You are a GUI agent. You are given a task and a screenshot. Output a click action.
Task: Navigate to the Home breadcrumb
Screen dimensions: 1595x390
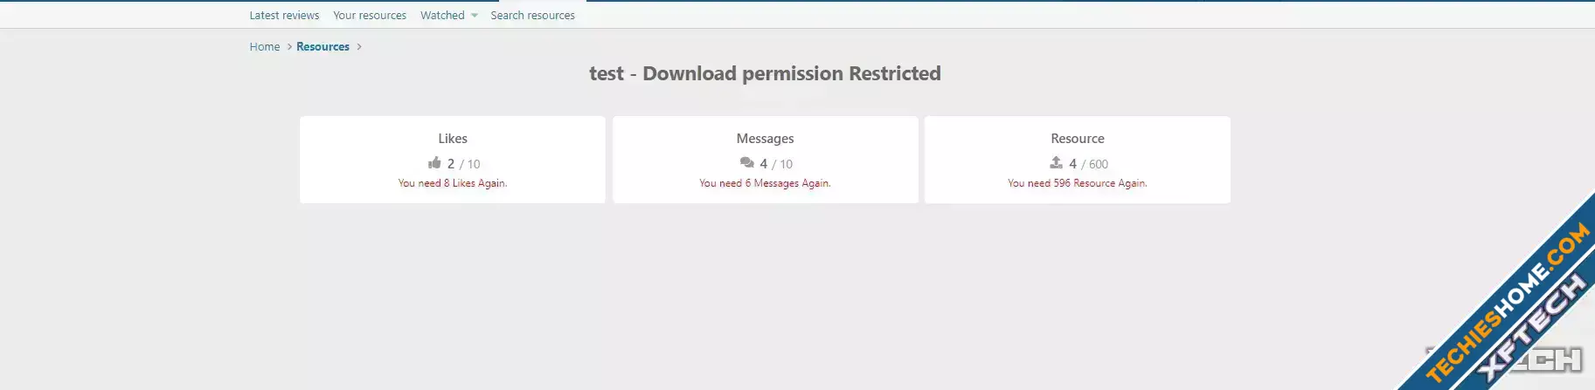[264, 47]
